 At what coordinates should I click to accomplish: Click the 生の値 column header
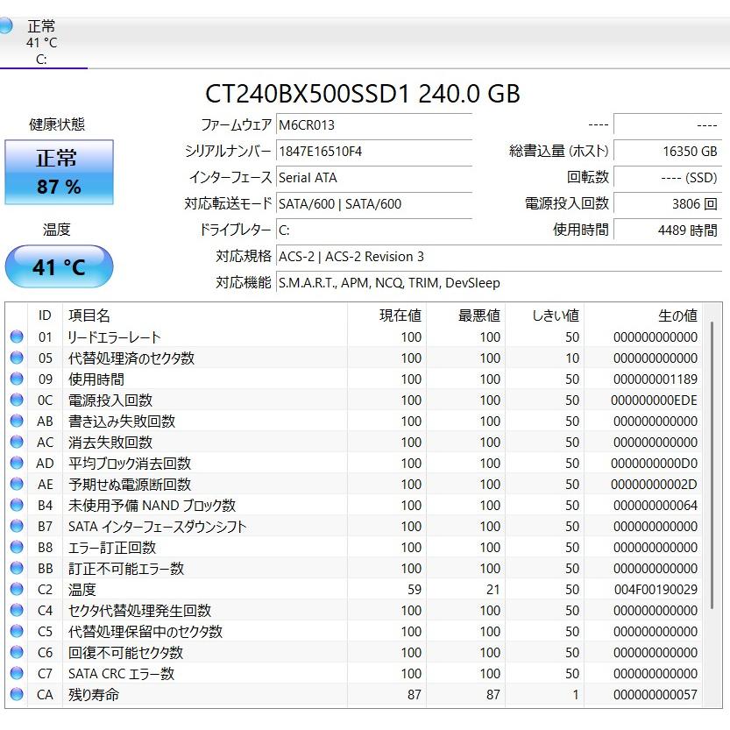(x=643, y=315)
